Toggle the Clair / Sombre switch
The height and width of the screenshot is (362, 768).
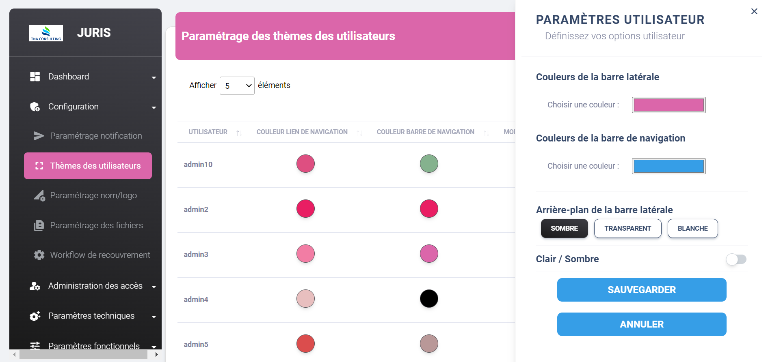pyautogui.click(x=736, y=259)
